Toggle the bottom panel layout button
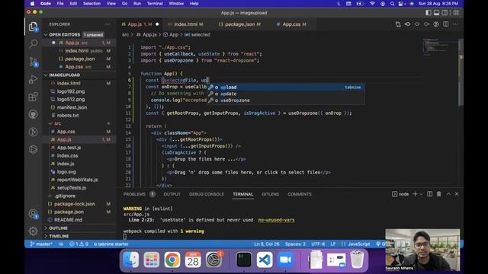The width and height of the screenshot is (488, 274). (x=436, y=13)
